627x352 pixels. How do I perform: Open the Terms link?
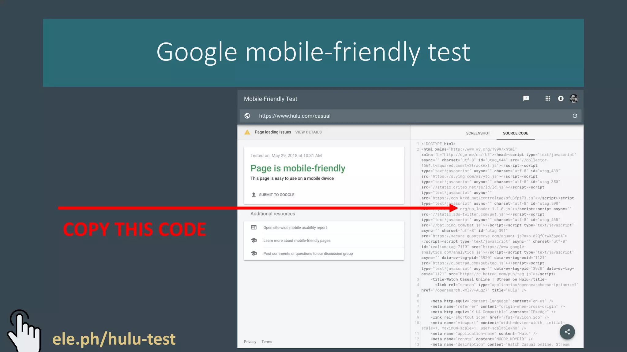[x=267, y=342]
